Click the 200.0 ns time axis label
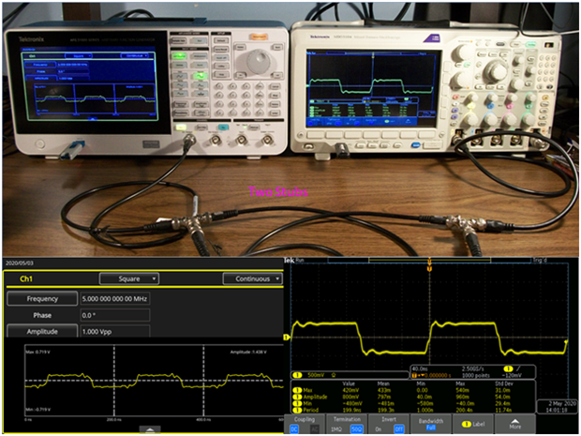581x436 pixels. (x=114, y=420)
